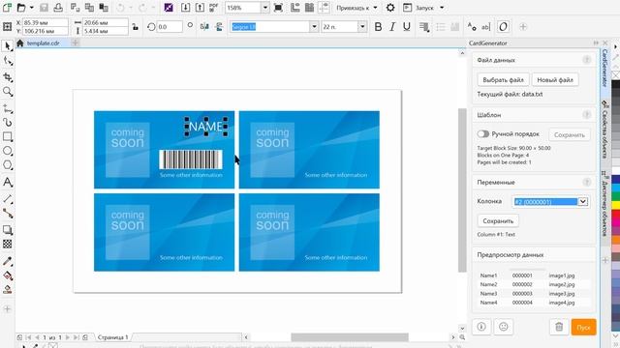Open the zoom level dropdown
The width and height of the screenshot is (620, 348).
coord(265,8)
